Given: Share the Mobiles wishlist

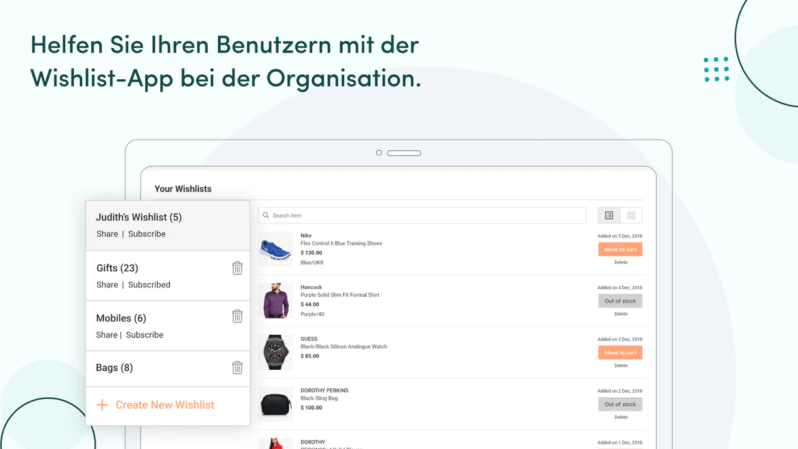Looking at the screenshot, I should 107,335.
